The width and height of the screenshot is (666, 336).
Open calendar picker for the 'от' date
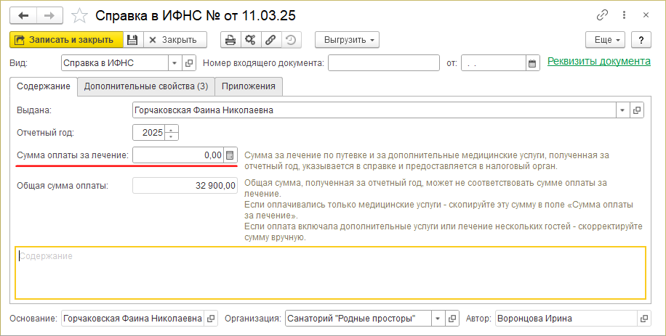pos(532,64)
